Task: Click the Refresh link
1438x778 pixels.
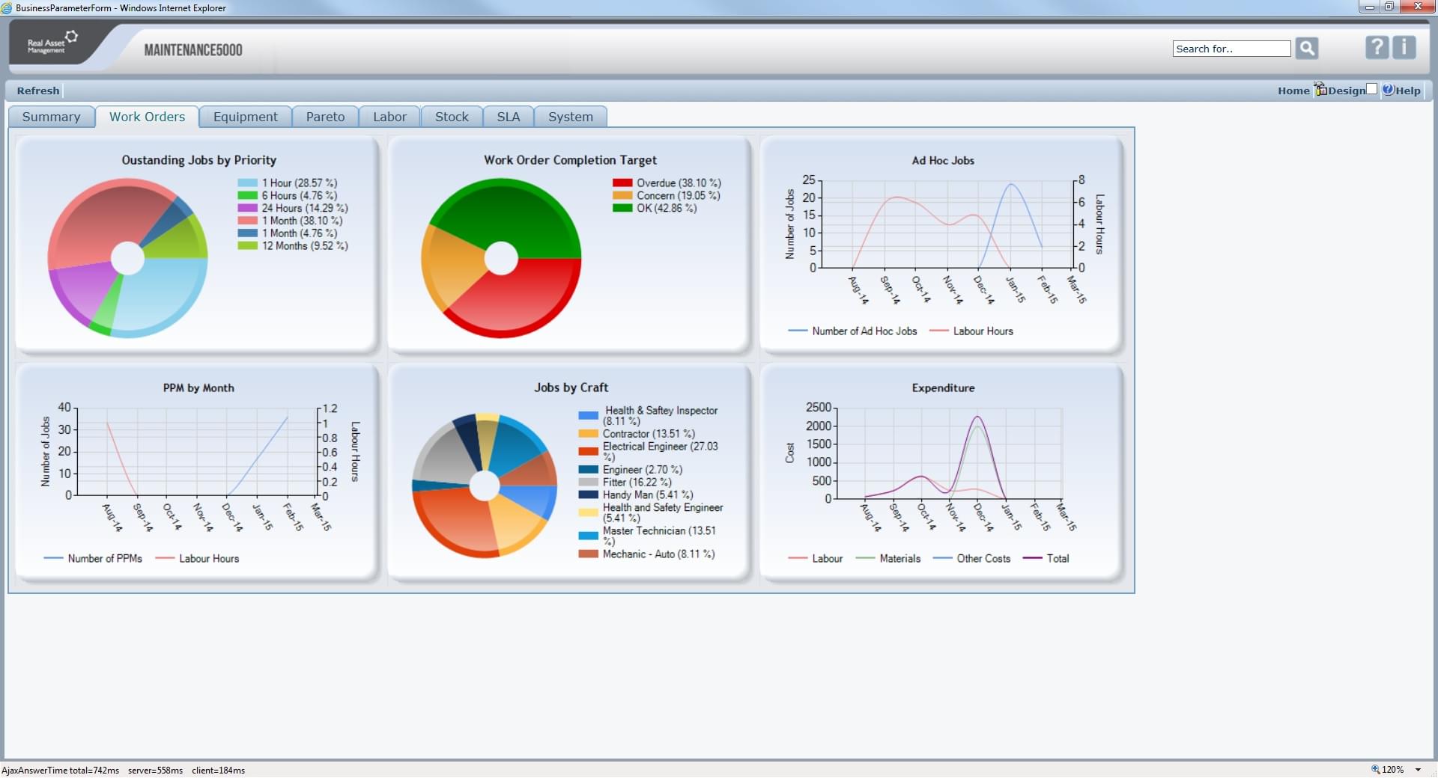Action: 37,90
